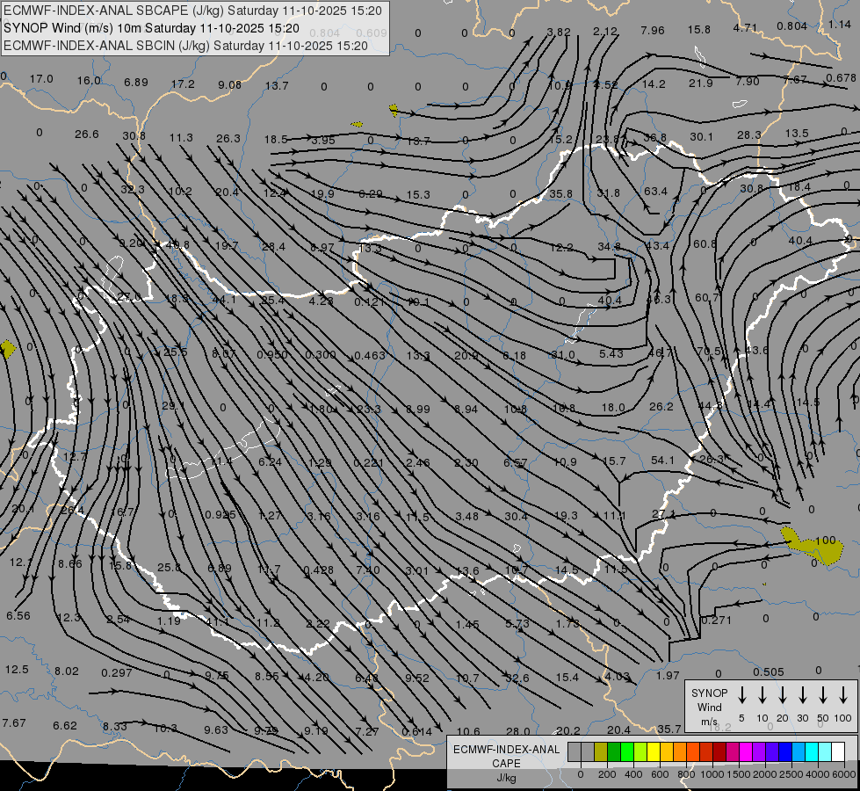Image resolution: width=860 pixels, height=791 pixels.
Task: Click the small olive CAPE patch at far left edge
Action: (x=7, y=349)
